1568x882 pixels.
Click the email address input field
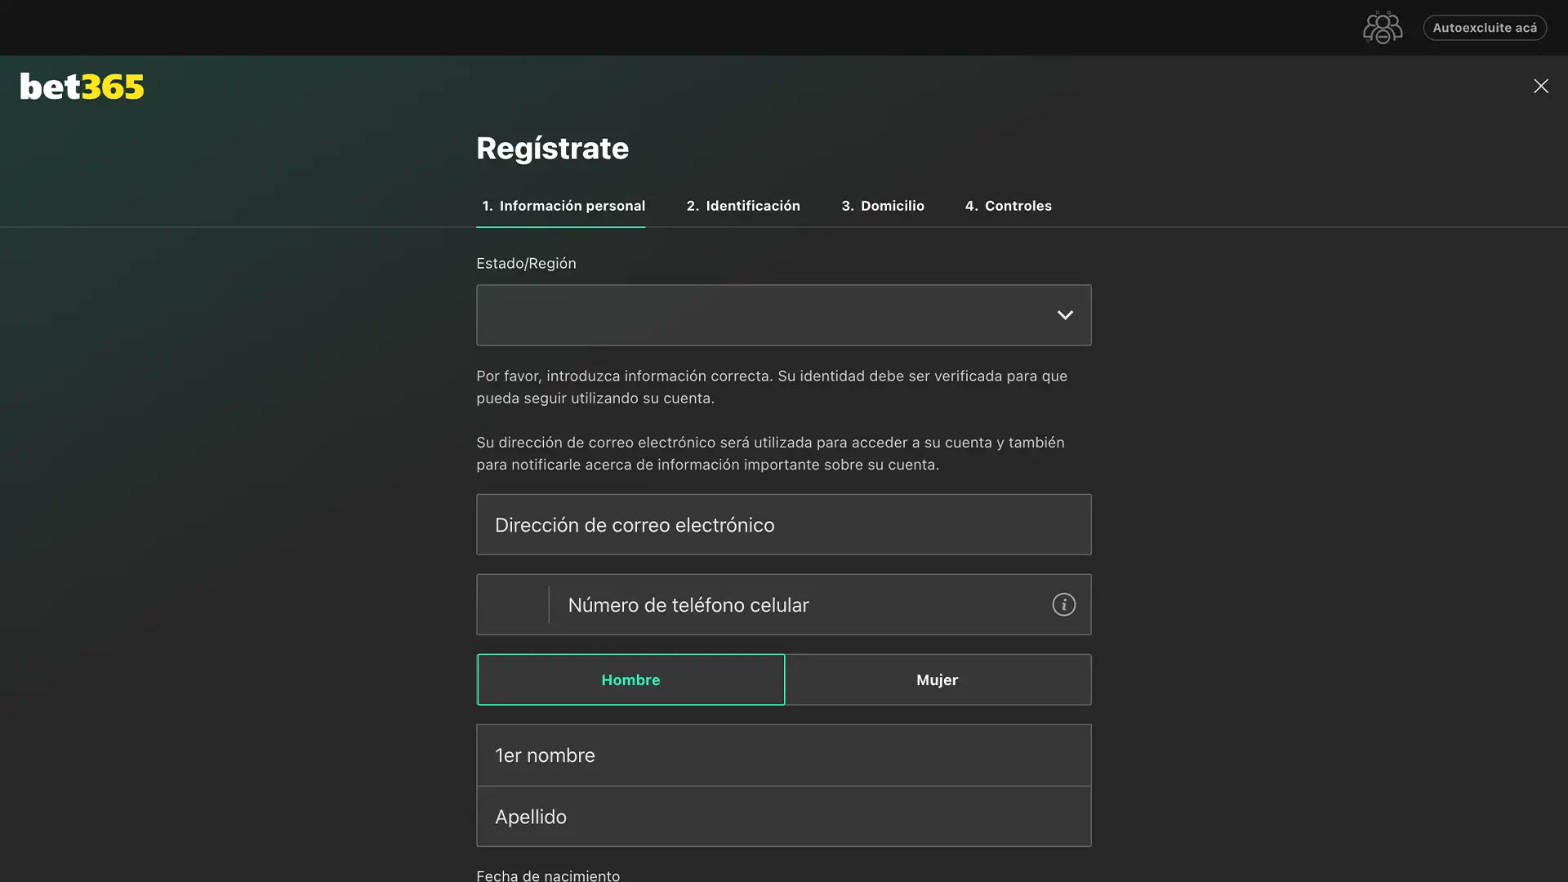point(783,524)
